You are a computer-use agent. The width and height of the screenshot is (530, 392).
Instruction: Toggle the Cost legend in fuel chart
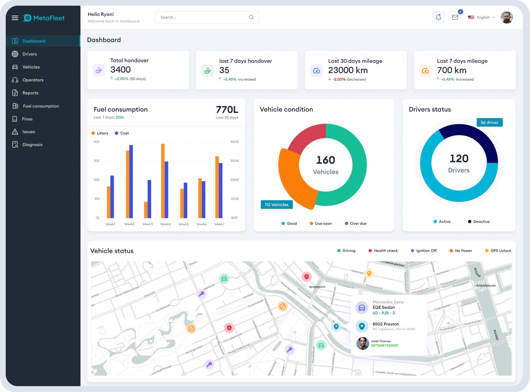click(122, 133)
